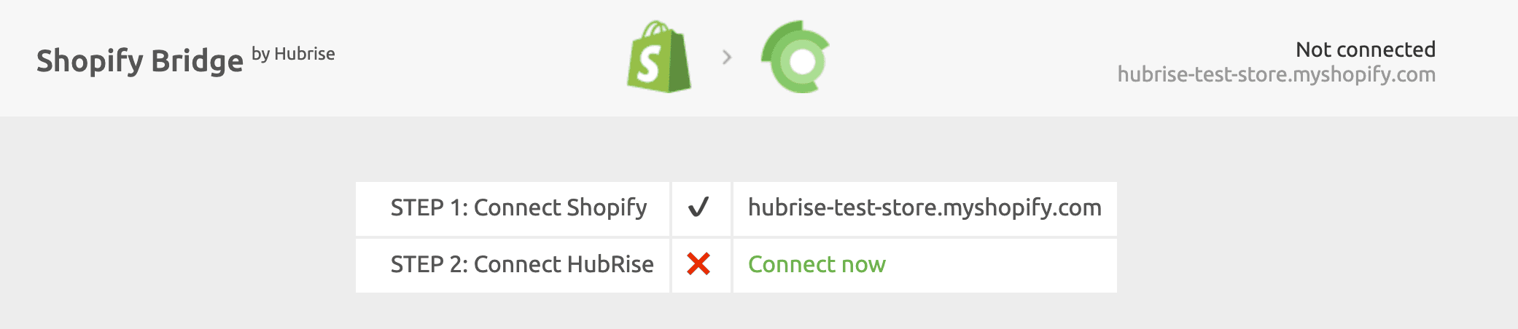The width and height of the screenshot is (1518, 329).
Task: Click the checkmark icon for Step 1
Action: coord(698,208)
